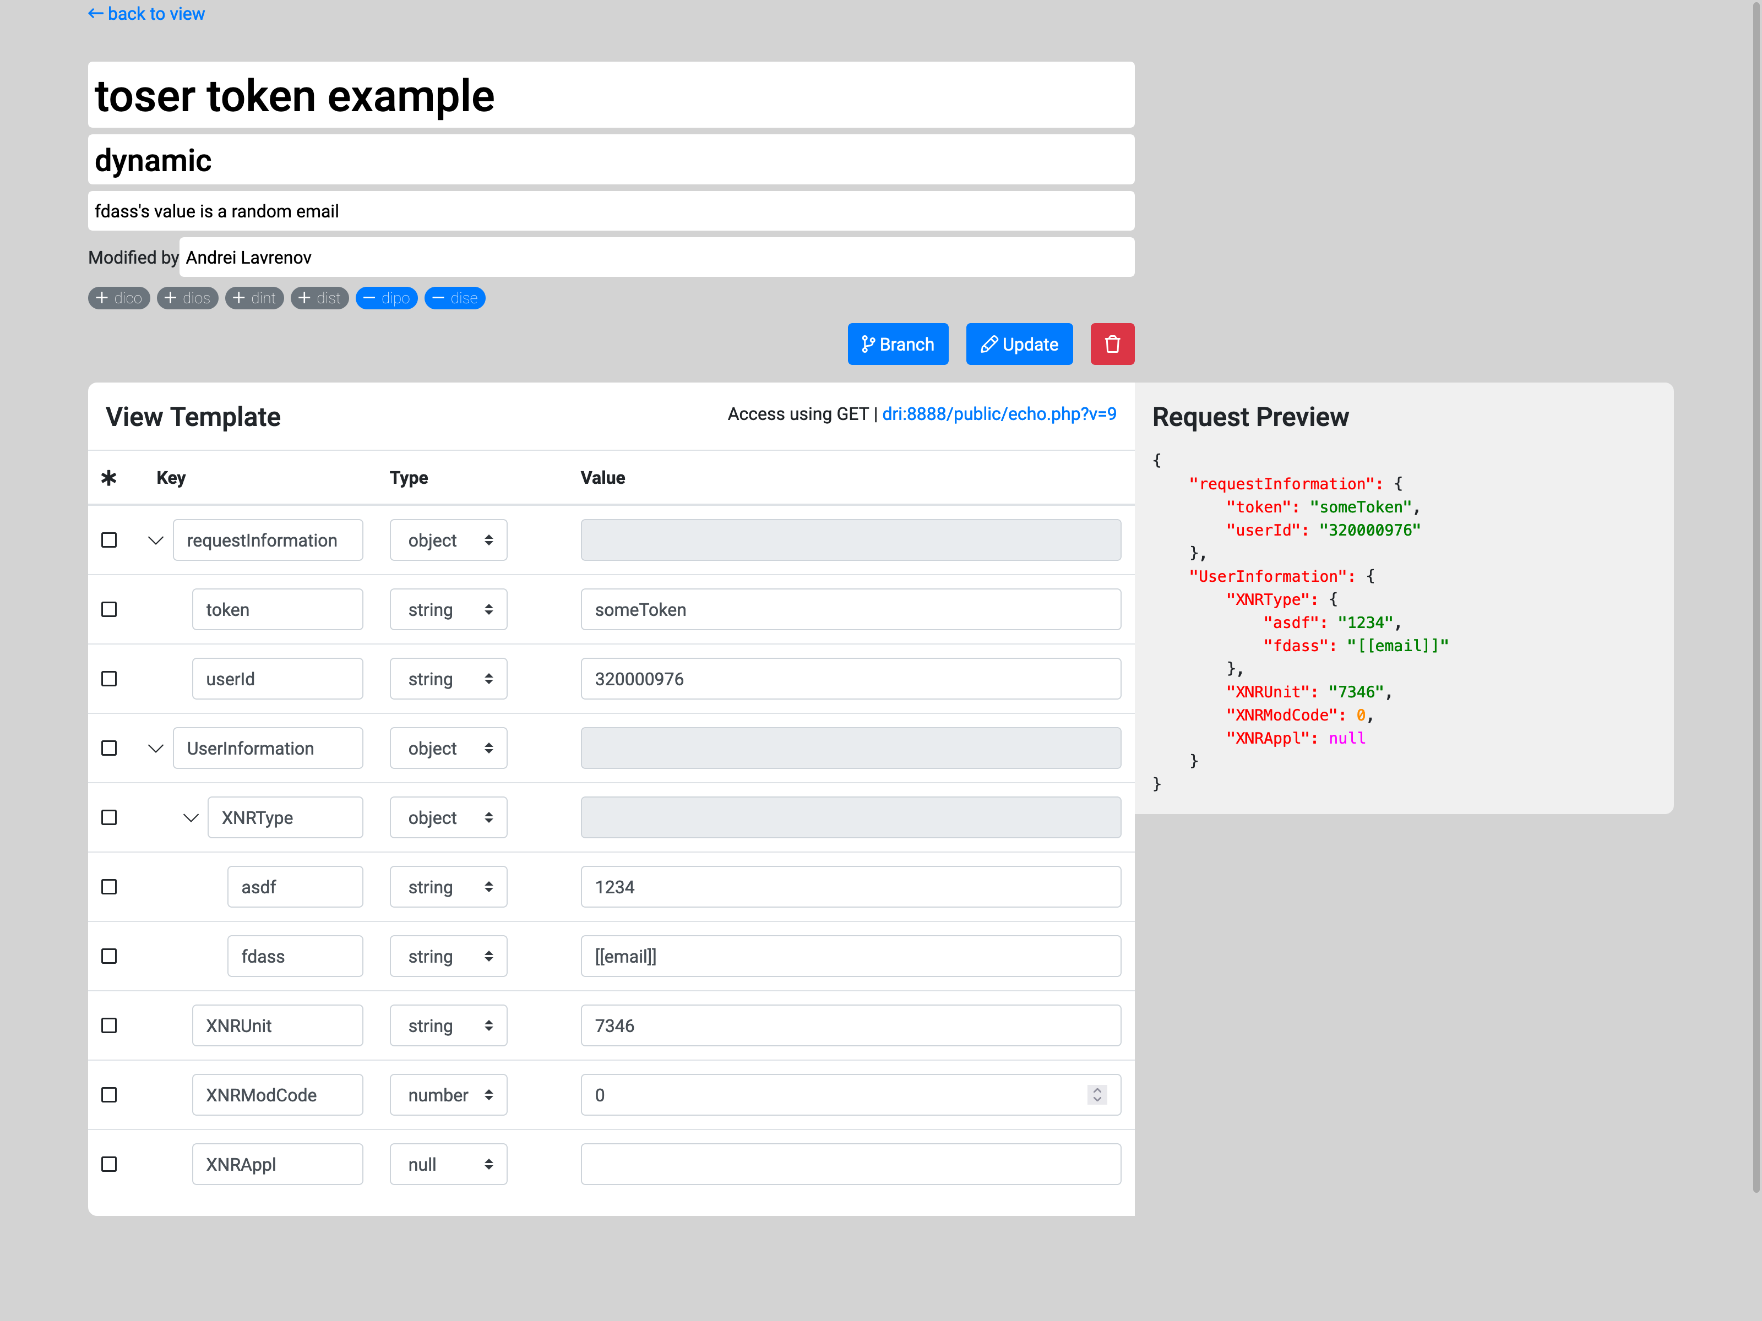Click the fdass value field containing [[email]]

click(850, 956)
